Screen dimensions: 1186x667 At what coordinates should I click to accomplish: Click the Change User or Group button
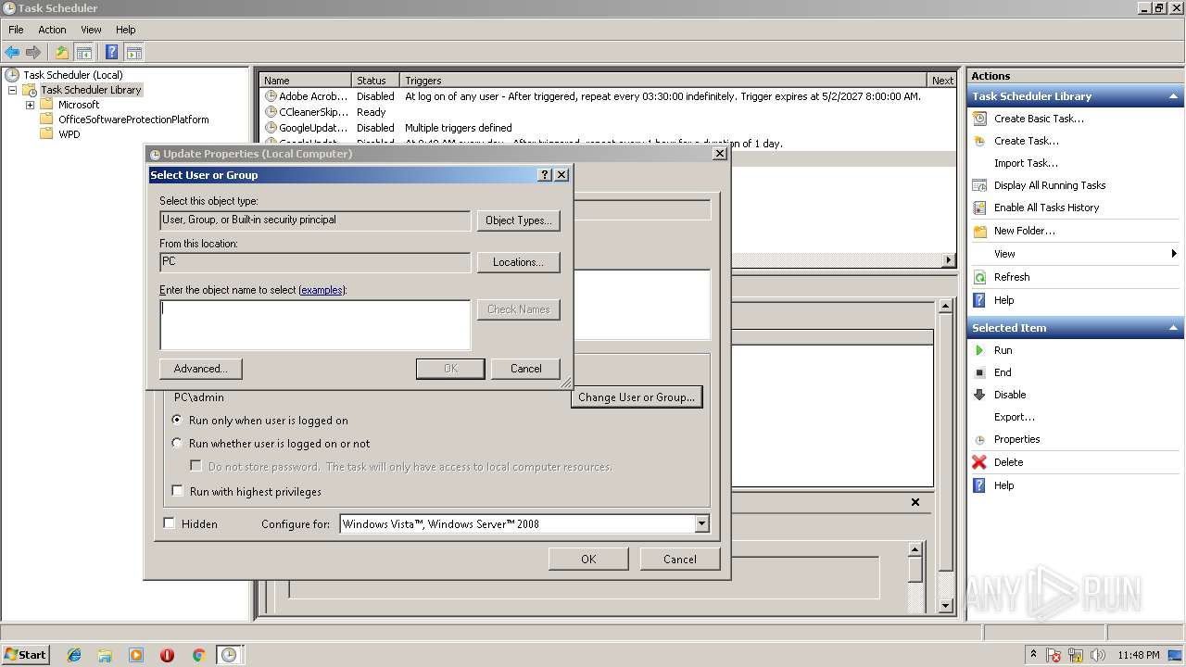pyautogui.click(x=637, y=397)
